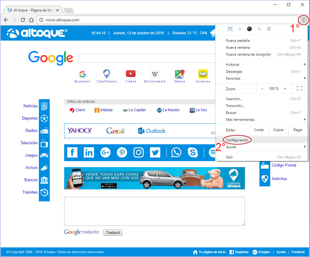The height and width of the screenshot is (257, 310).
Task: Click the LinkedIn icon
Action: (x=89, y=152)
